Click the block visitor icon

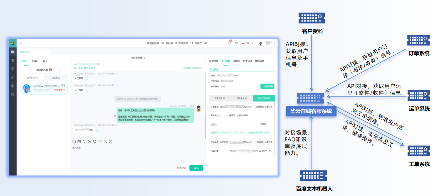click(110, 142)
